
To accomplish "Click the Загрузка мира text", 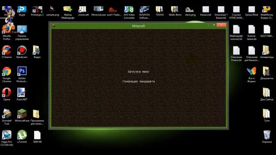I will 138,72.
